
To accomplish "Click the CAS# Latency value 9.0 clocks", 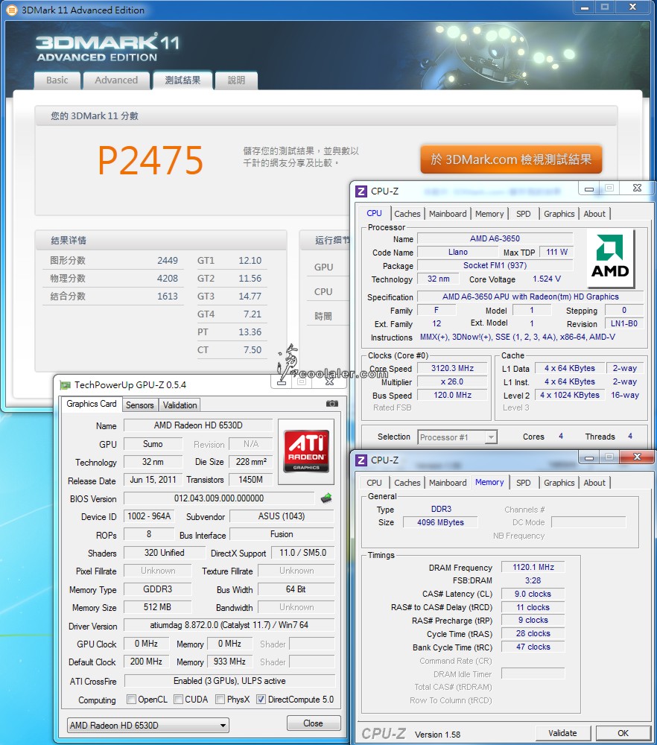I will click(x=533, y=594).
